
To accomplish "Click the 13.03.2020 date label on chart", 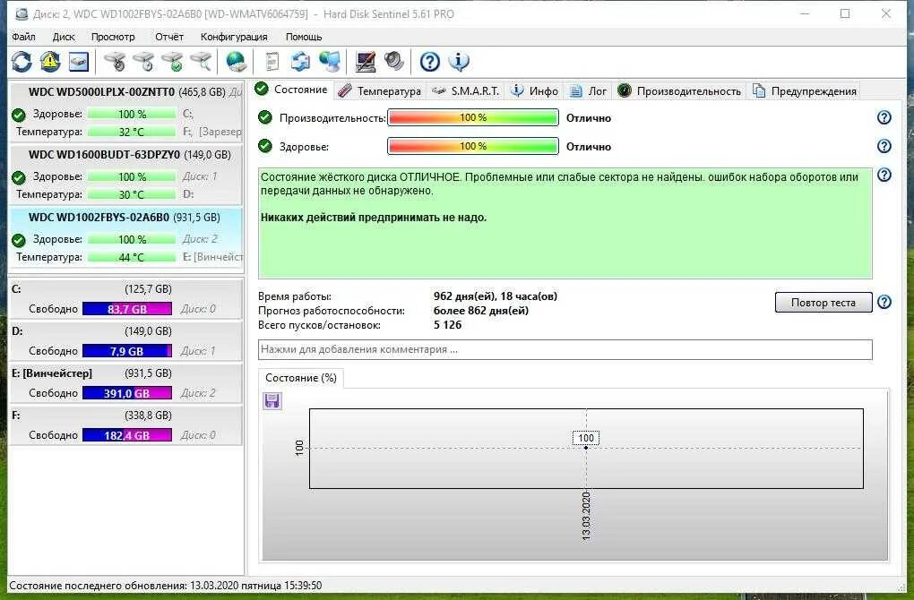I will tap(586, 516).
